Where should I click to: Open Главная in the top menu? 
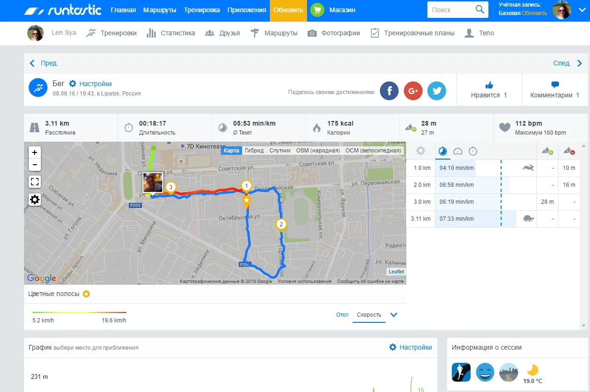coord(124,10)
